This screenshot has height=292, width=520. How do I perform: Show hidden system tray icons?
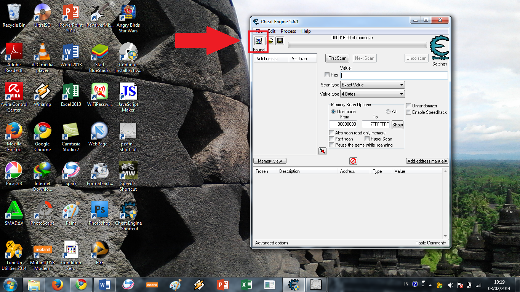pos(430,285)
